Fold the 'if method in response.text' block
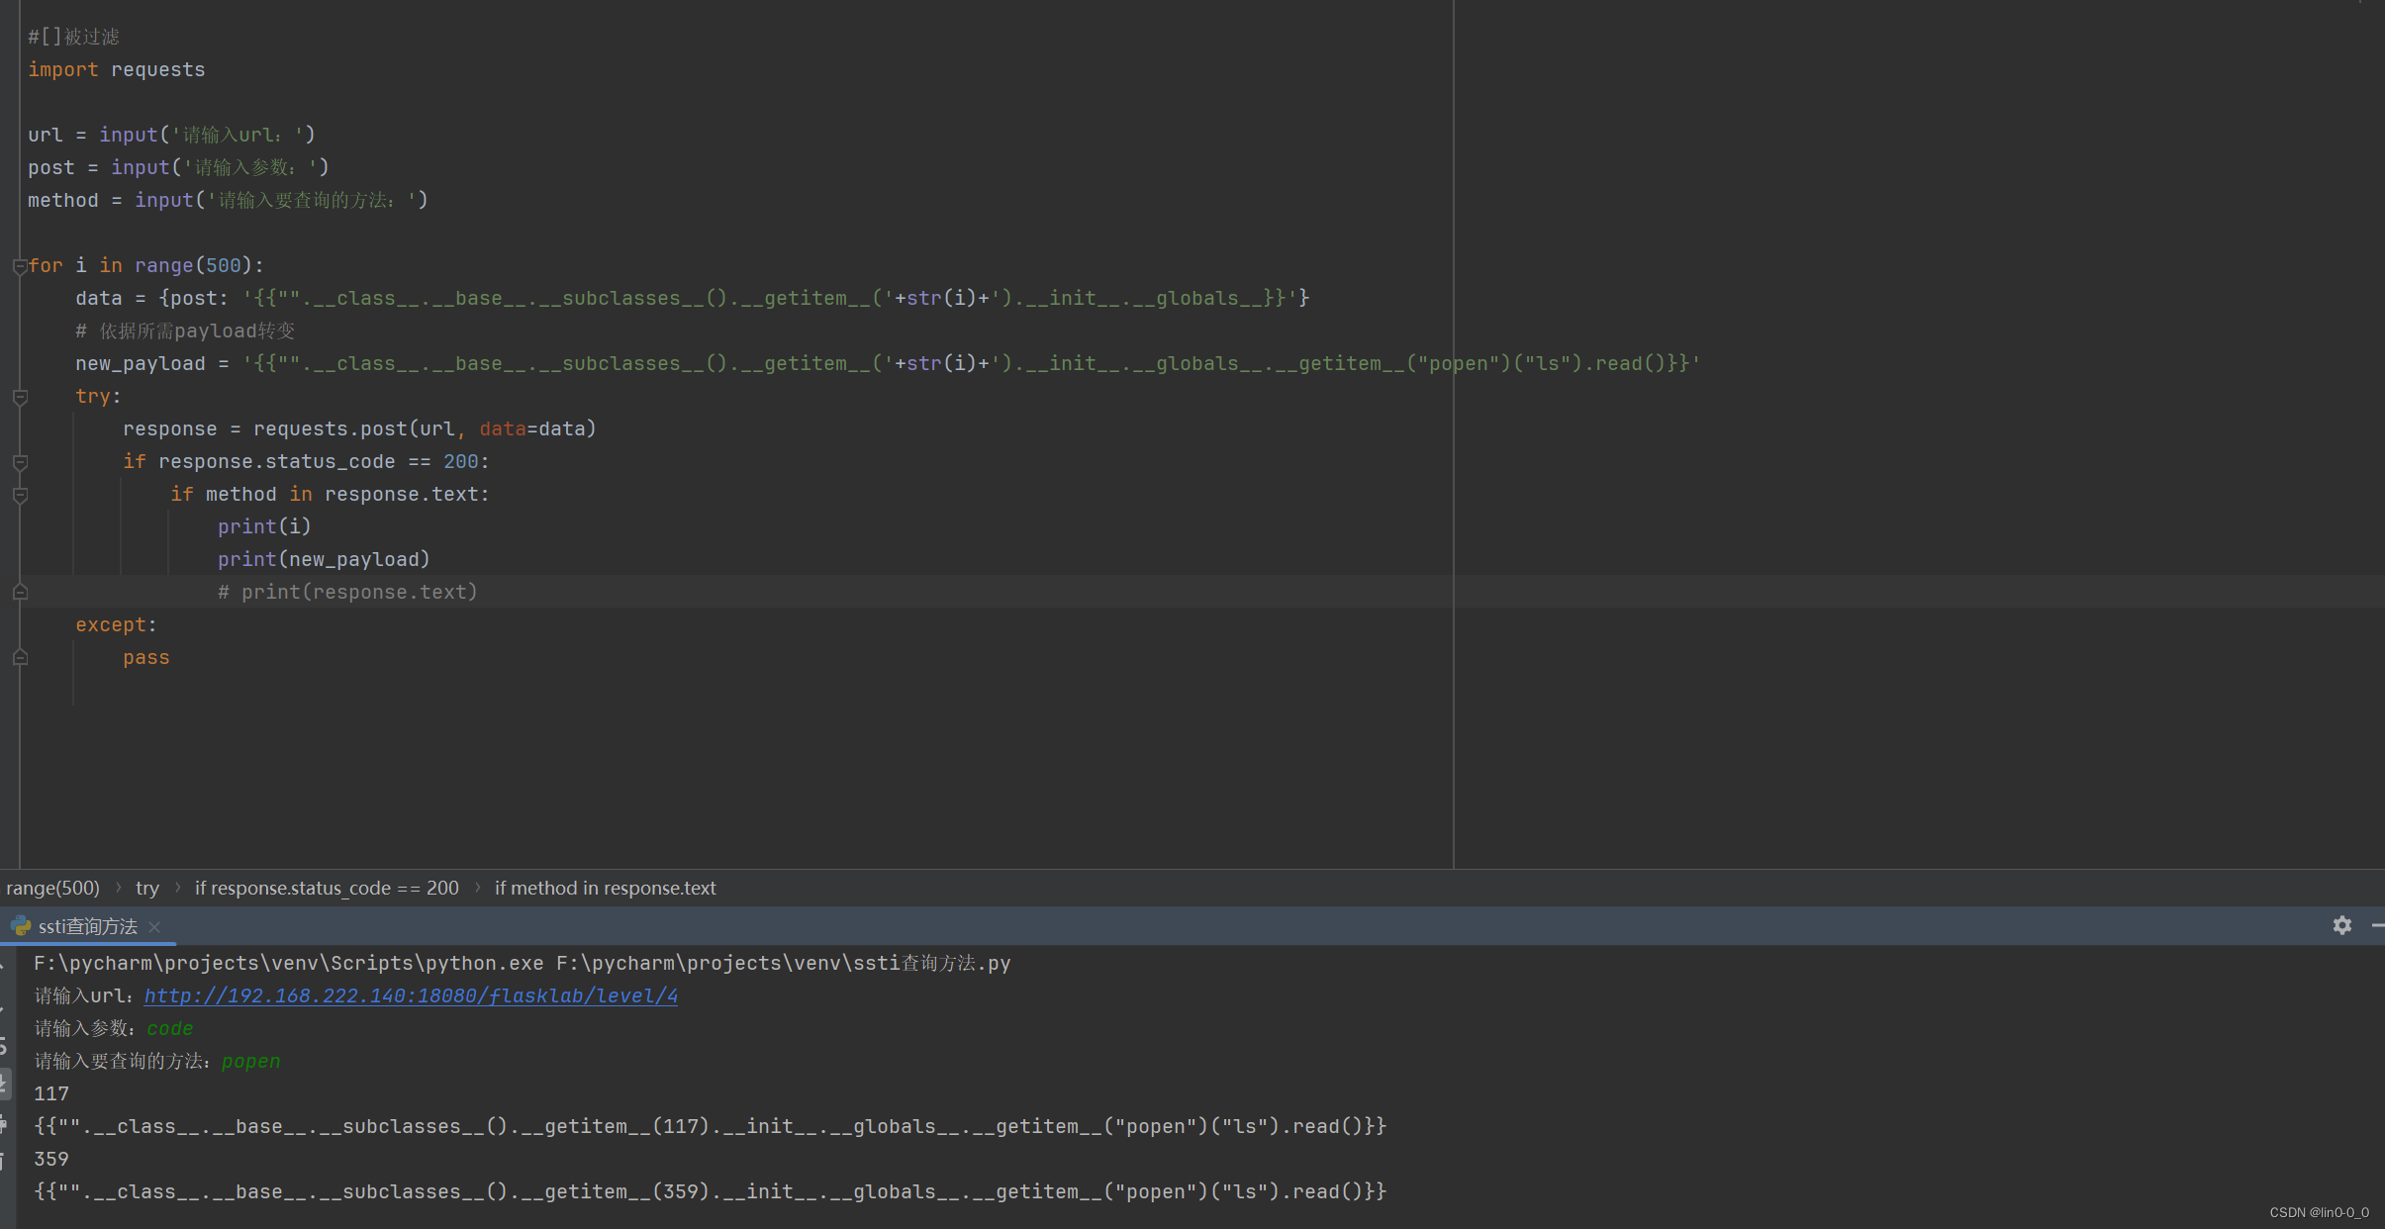Screen dimensions: 2385x1229 coord(19,495)
